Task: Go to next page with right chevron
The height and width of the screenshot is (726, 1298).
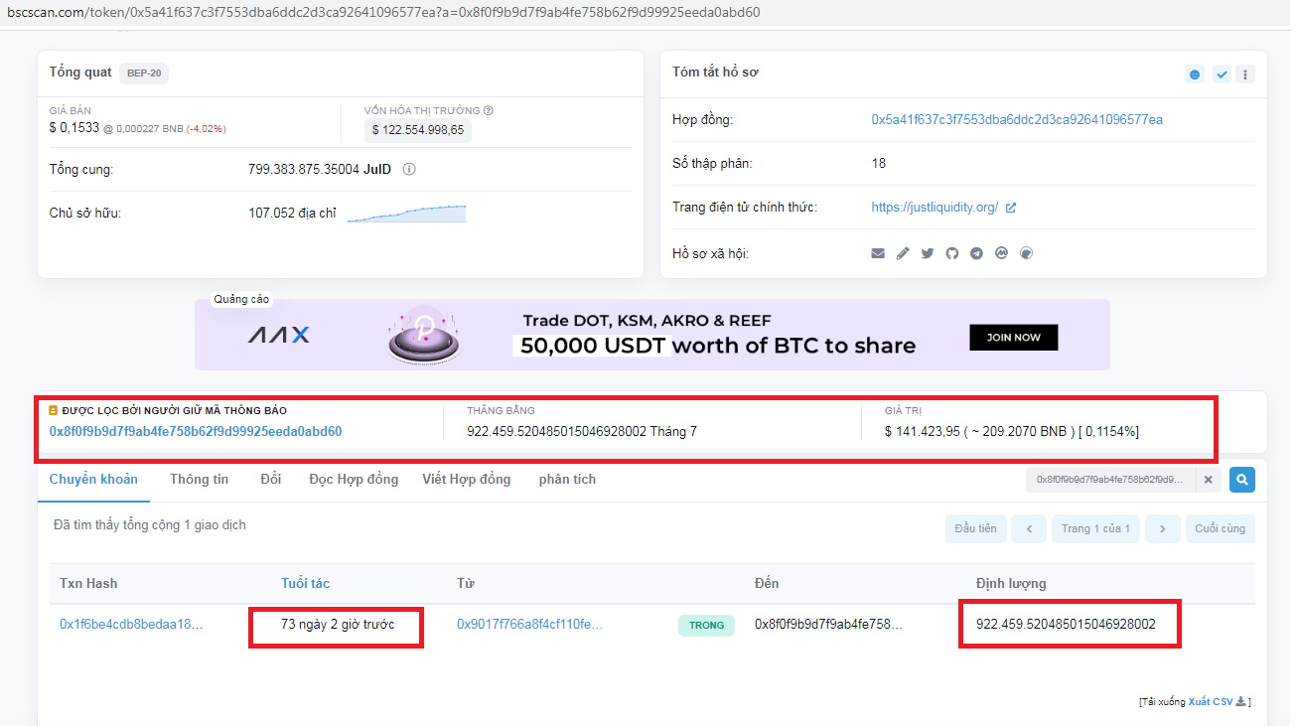Action: point(1162,528)
